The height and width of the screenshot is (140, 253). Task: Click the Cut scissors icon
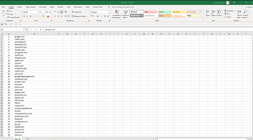pos(8,11)
